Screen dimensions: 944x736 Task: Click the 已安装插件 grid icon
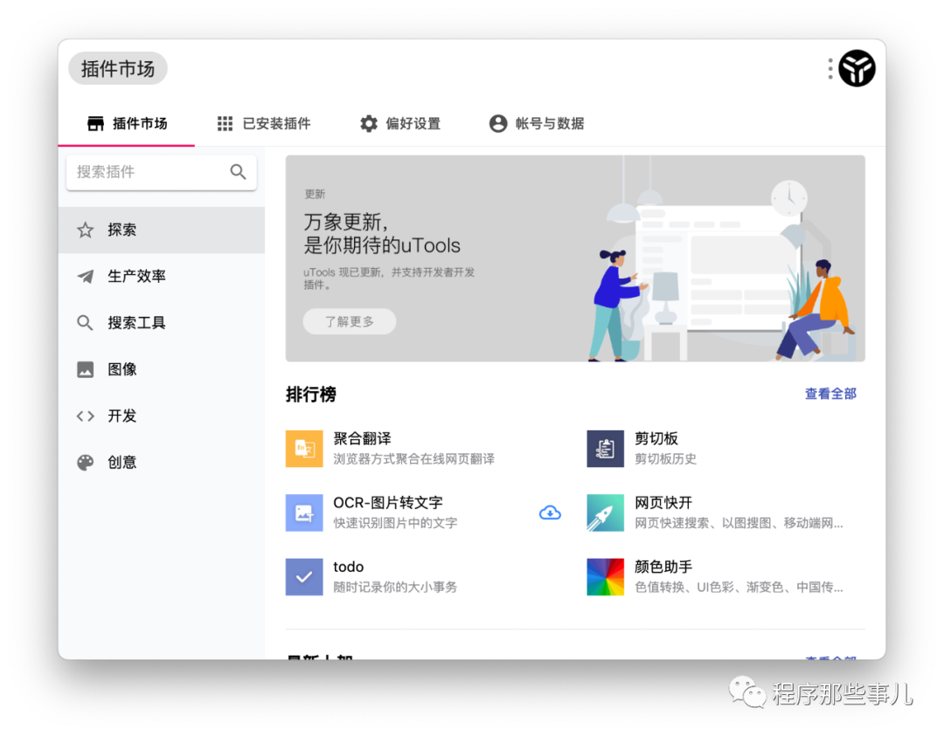pos(226,124)
